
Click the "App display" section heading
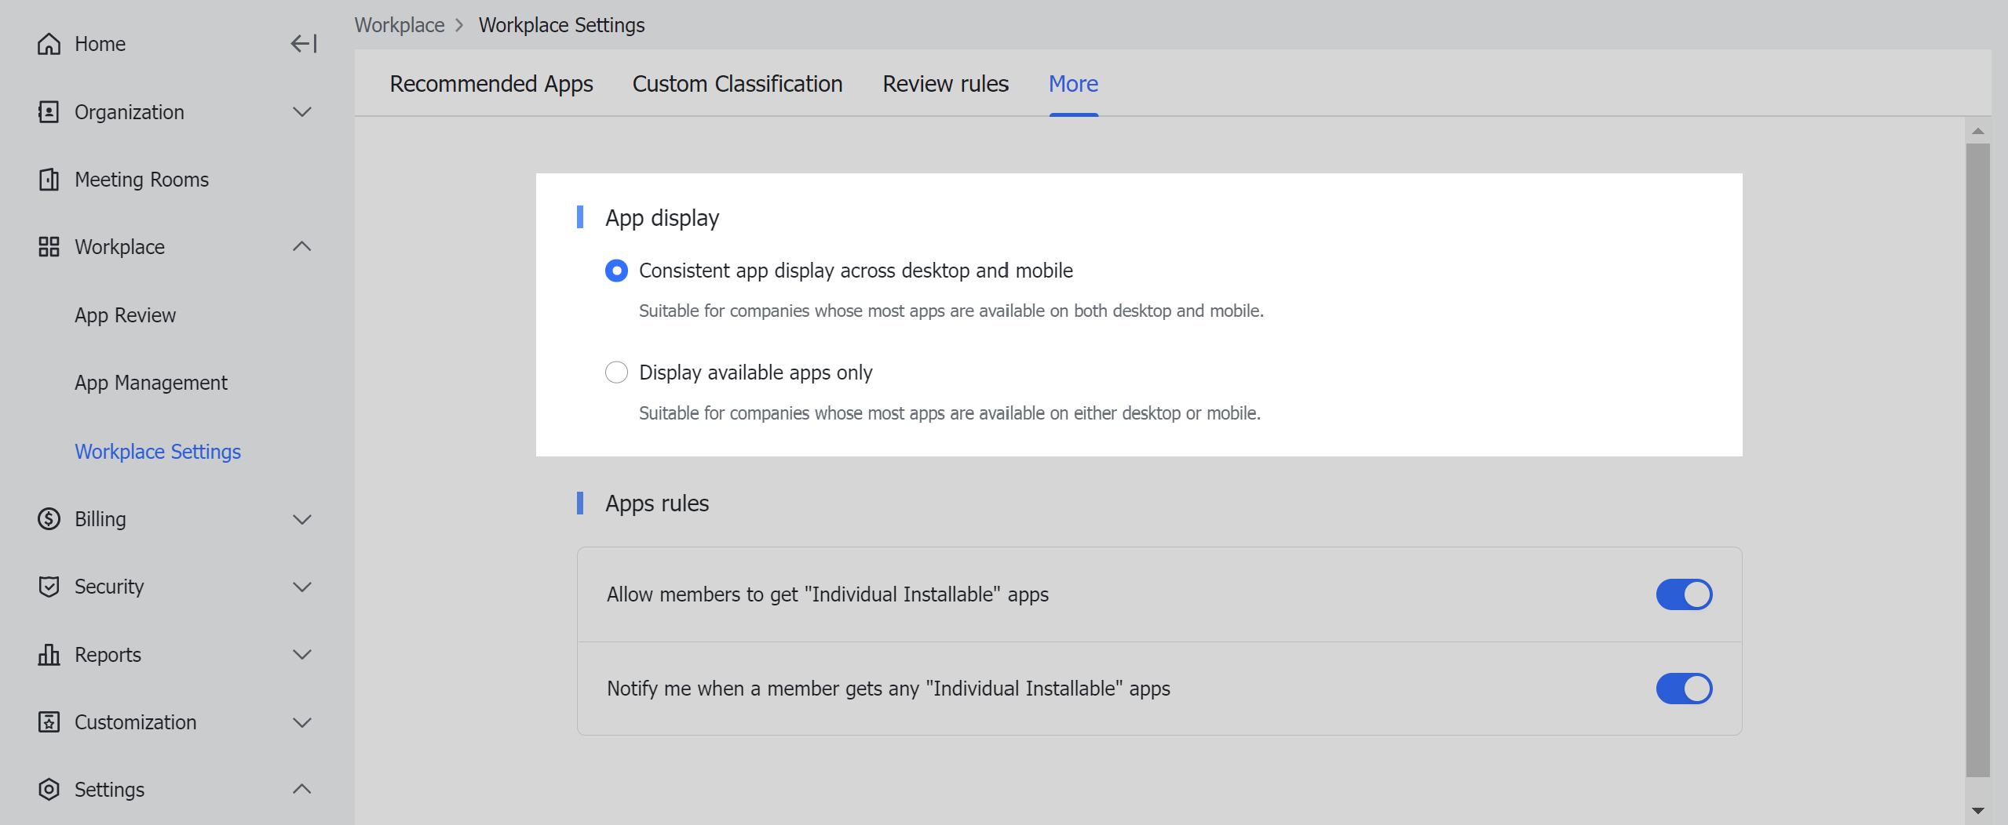(662, 218)
